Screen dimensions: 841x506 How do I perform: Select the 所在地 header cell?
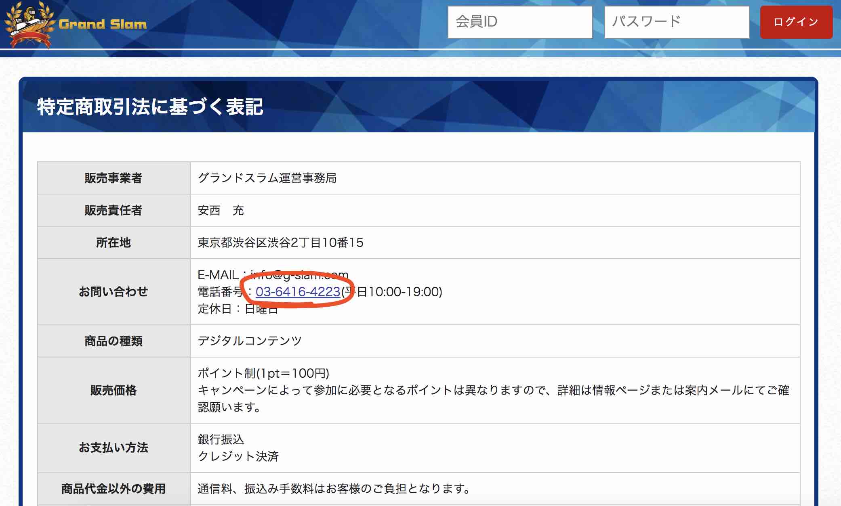click(x=114, y=243)
